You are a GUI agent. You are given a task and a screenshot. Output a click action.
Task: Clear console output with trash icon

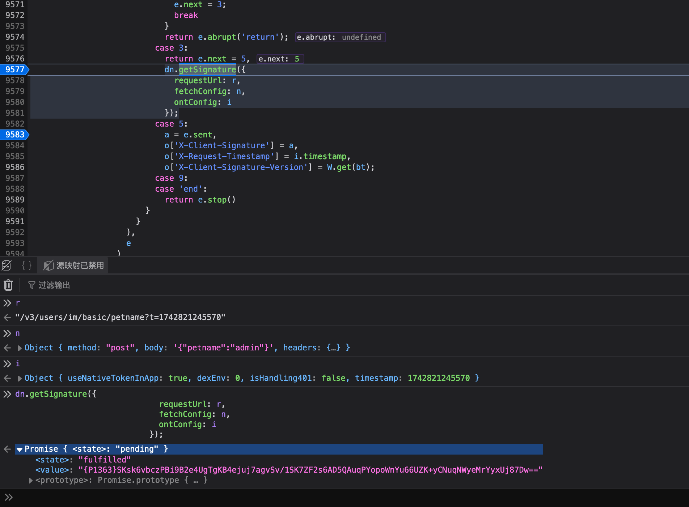pyautogui.click(x=8, y=285)
